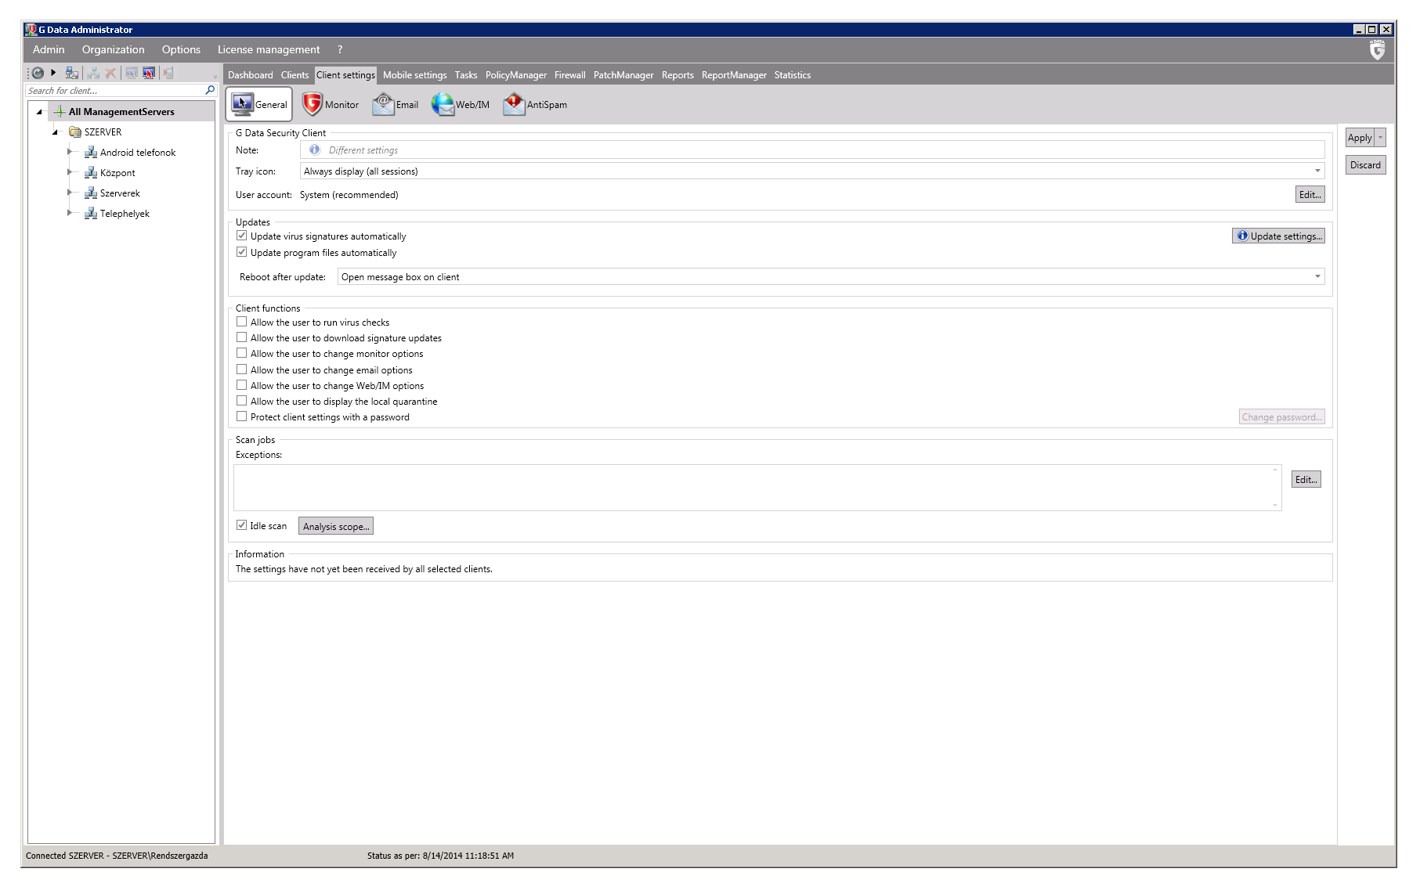This screenshot has height=883, width=1420.
Task: Click the black play arrow toolbar icon
Action: pyautogui.click(x=53, y=73)
